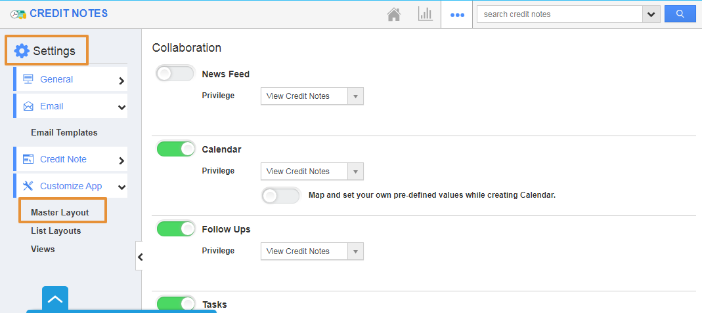702x313 pixels.
Task: Click the Tasks label
Action: (x=215, y=304)
